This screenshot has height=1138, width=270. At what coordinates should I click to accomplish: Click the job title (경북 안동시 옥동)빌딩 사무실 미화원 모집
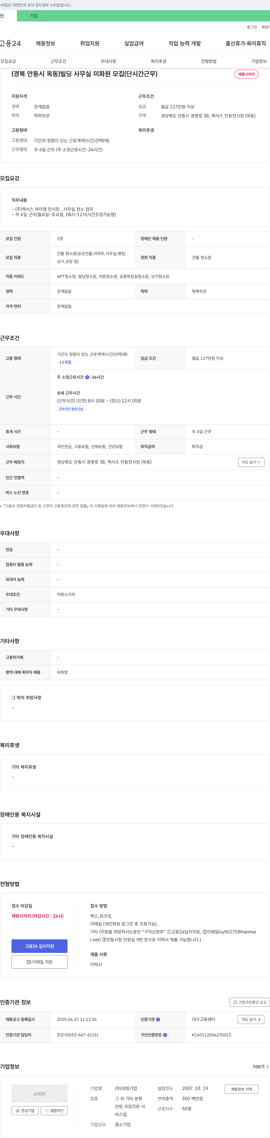[x=84, y=74]
